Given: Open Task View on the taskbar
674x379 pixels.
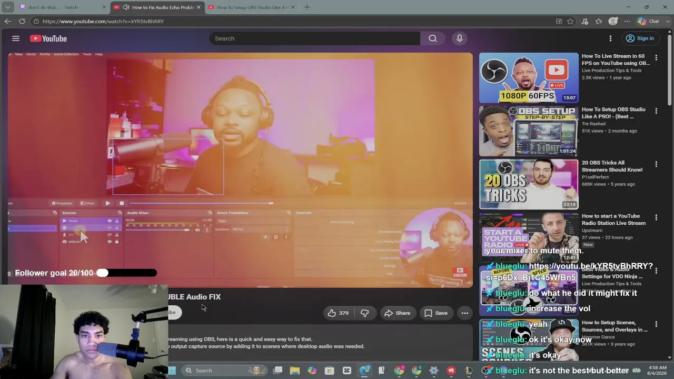Looking at the screenshot, I should pyautogui.click(x=277, y=371).
